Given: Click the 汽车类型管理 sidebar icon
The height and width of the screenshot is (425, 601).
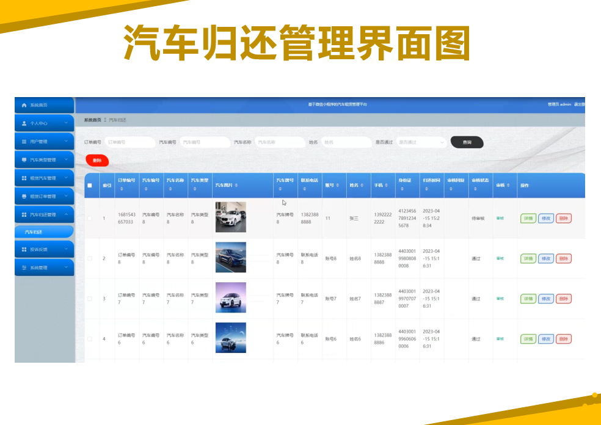Looking at the screenshot, I should click(24, 160).
